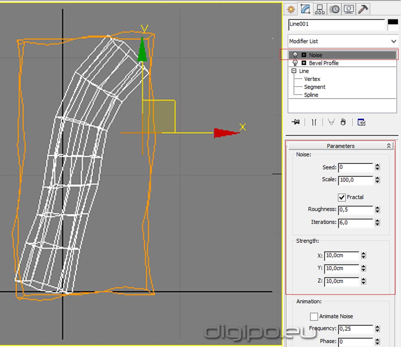401x347 pixels.
Task: Enable the Animate Noise checkbox
Action: pos(314,316)
